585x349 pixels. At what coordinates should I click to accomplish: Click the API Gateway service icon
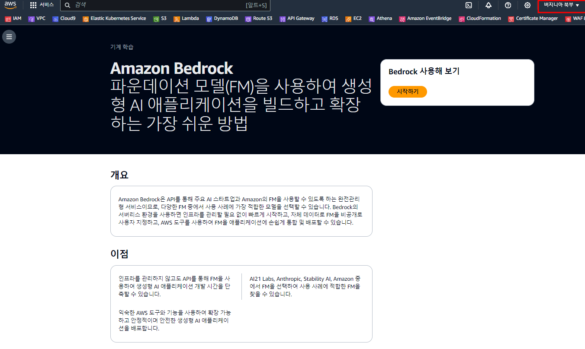[283, 19]
